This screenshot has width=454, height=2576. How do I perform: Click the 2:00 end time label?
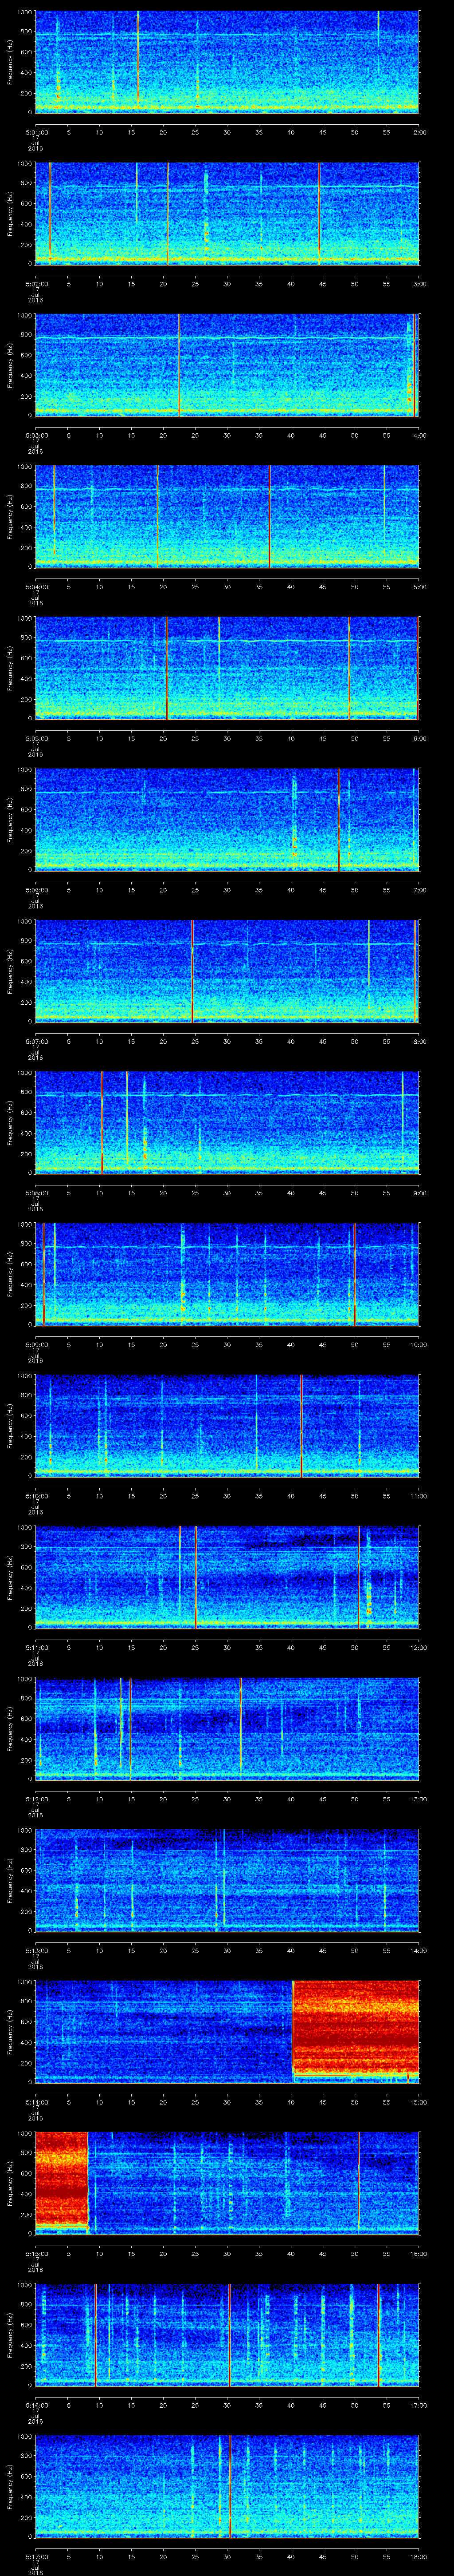pyautogui.click(x=419, y=132)
